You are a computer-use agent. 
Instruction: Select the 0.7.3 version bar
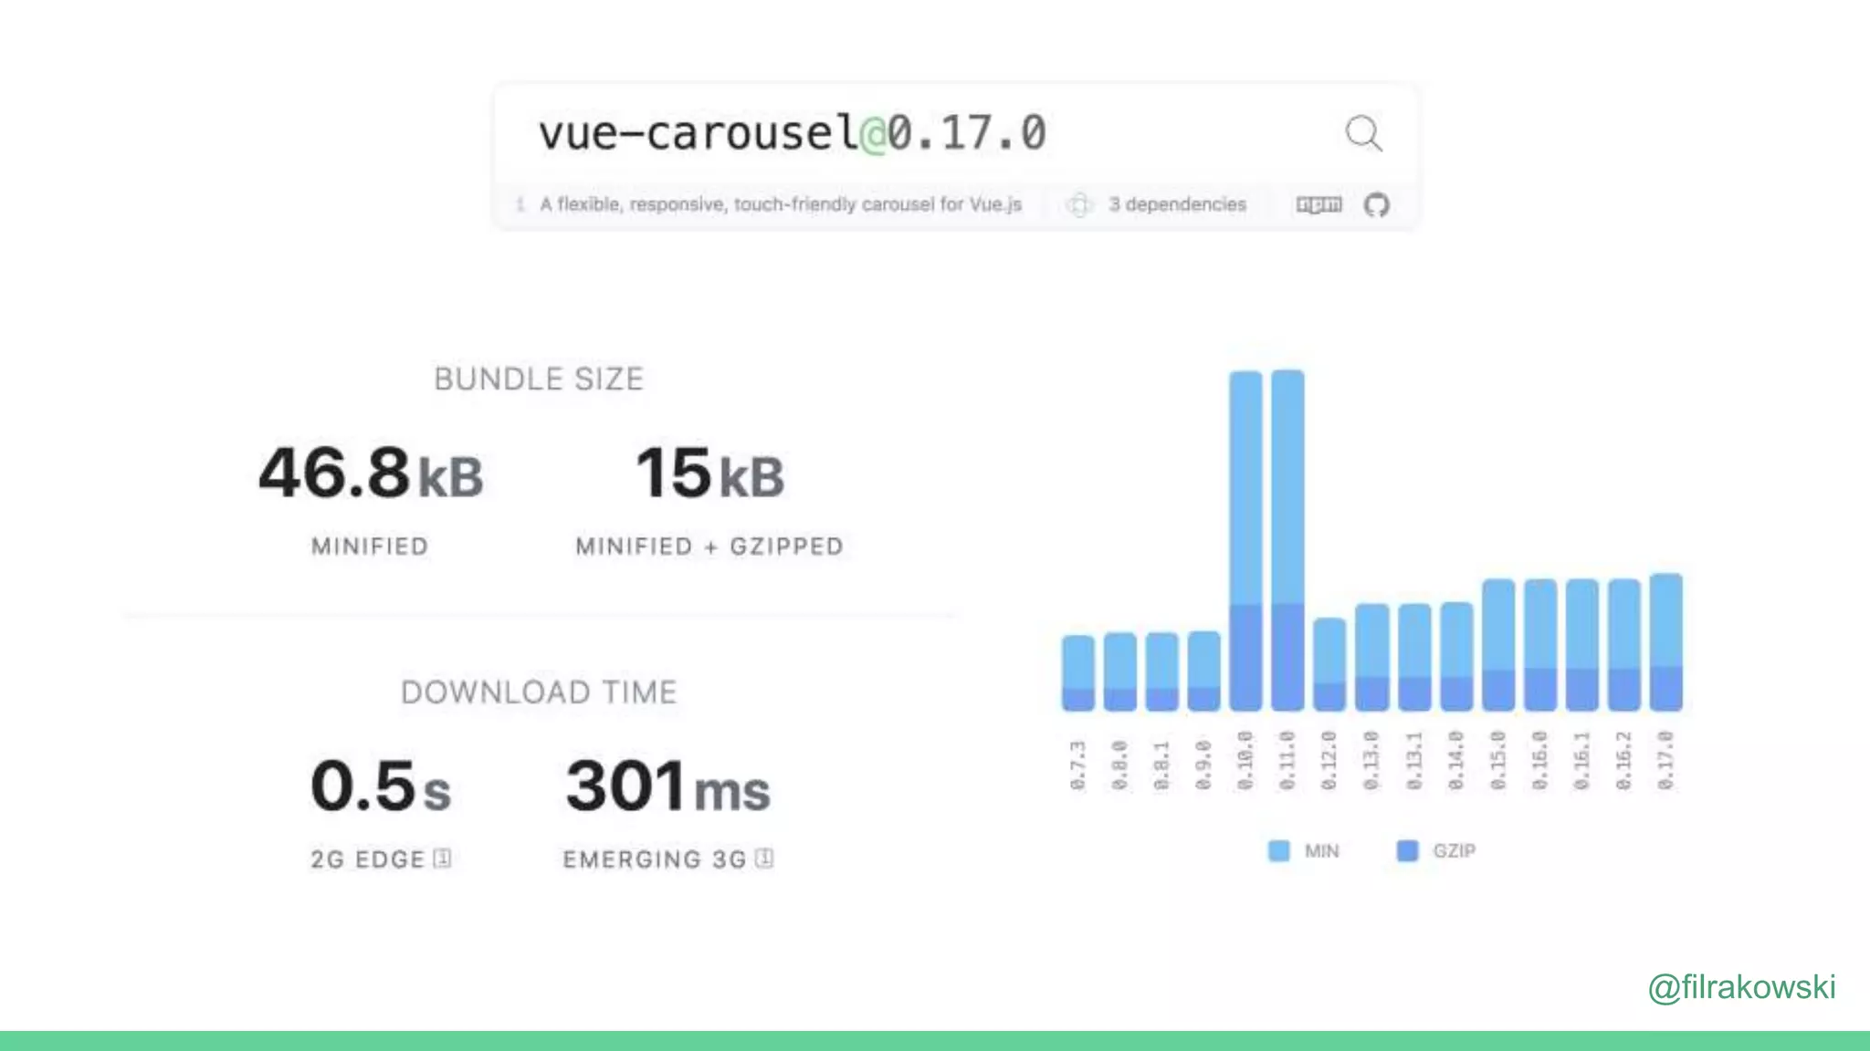click(1077, 673)
